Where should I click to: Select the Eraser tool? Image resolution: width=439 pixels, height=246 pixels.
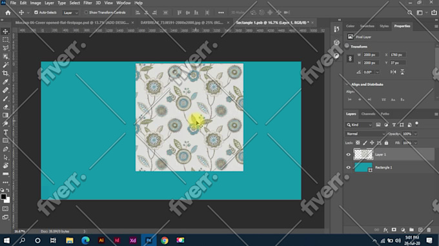pyautogui.click(x=5, y=107)
